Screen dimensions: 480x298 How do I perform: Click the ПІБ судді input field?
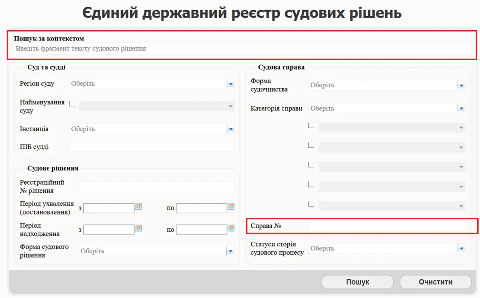(x=152, y=147)
